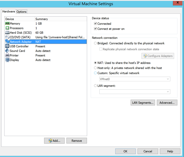Click Printer 'Present' summary

(40, 55)
